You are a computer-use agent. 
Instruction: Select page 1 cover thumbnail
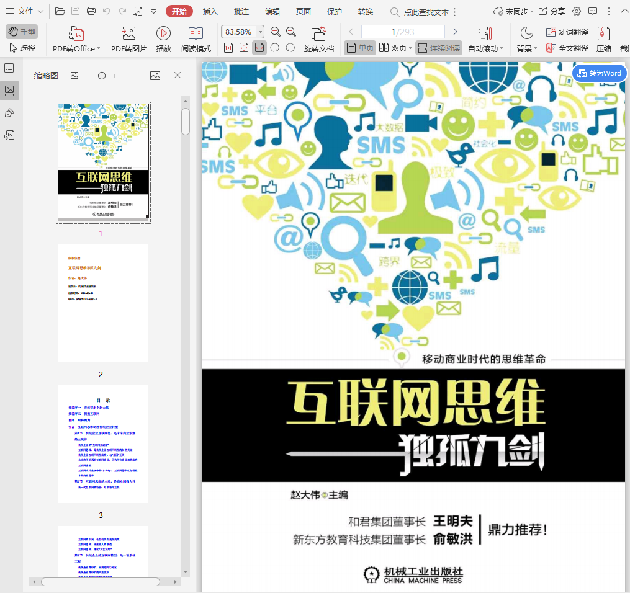(x=103, y=162)
